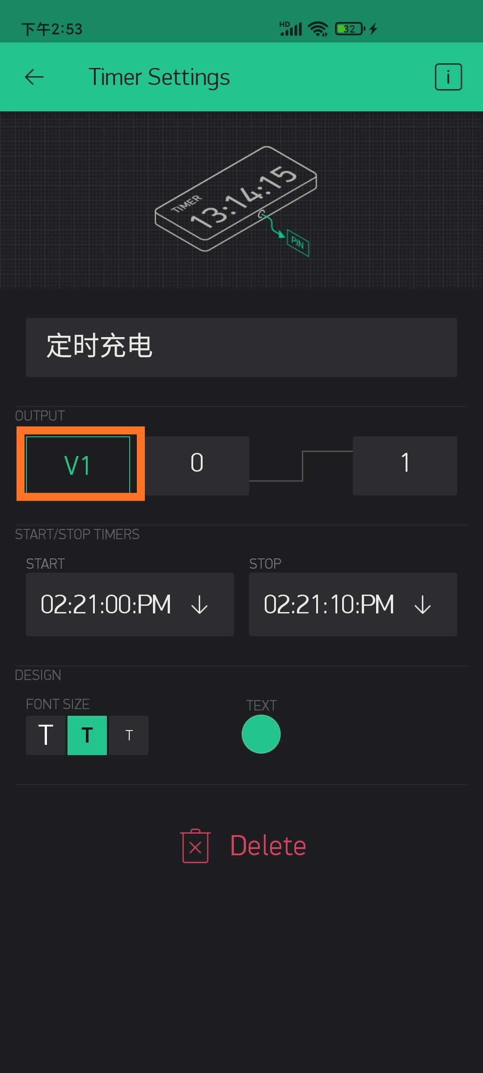The width and height of the screenshot is (483, 1073).
Task: Open the green TEXT color swatch
Action: (261, 734)
